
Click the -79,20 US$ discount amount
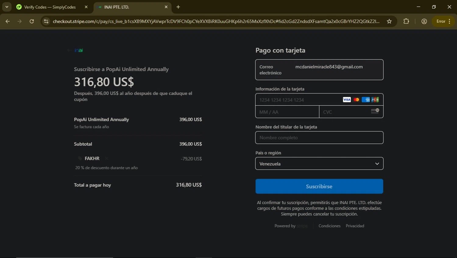tap(191, 159)
